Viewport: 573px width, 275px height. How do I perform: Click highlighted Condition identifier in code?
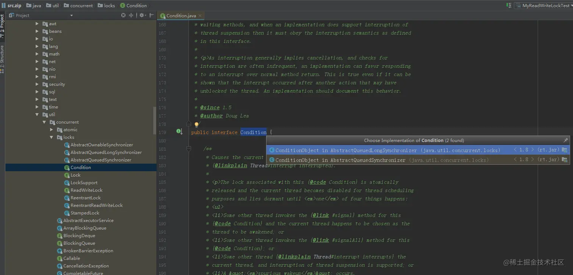point(253,132)
